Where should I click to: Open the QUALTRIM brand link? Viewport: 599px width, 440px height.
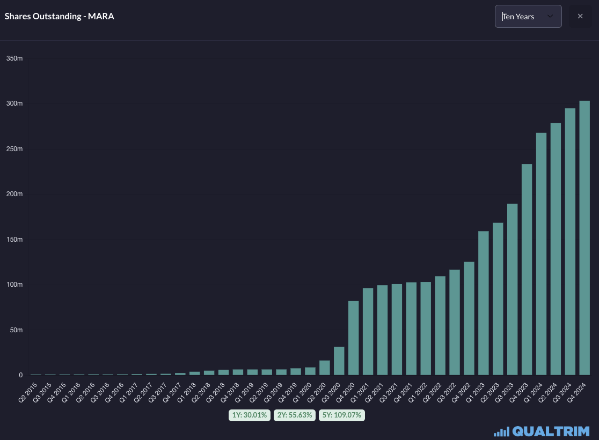click(x=551, y=431)
